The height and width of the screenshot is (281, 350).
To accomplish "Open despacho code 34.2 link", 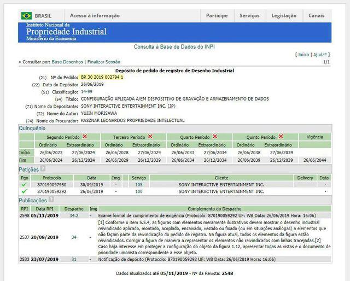I will tap(74, 216).
